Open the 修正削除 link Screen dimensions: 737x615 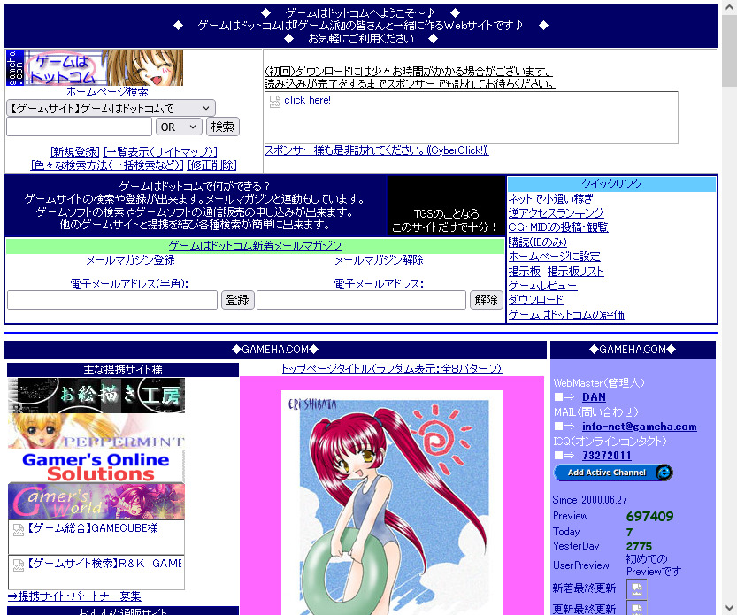pos(212,165)
